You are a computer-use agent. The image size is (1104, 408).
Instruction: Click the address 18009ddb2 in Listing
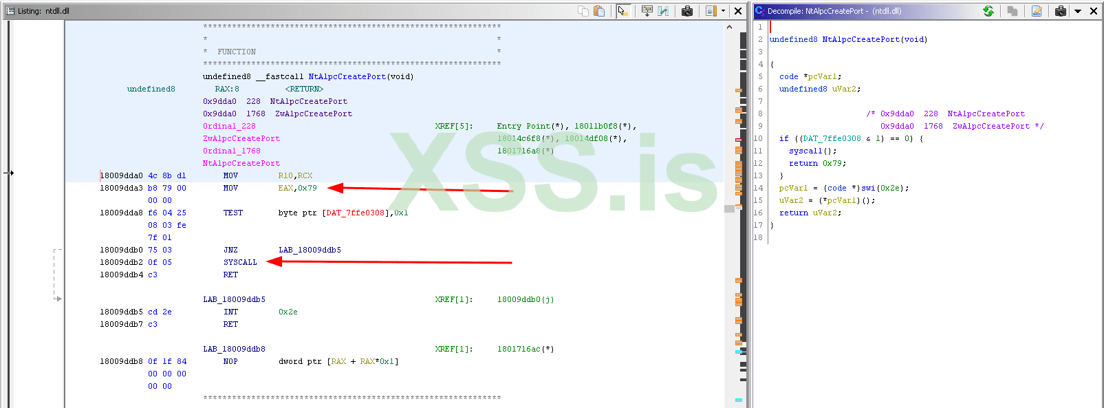(x=121, y=262)
